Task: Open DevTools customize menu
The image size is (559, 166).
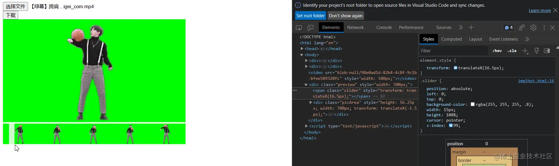Action: [544, 27]
